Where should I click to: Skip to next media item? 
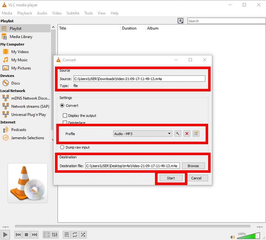pos(35,235)
